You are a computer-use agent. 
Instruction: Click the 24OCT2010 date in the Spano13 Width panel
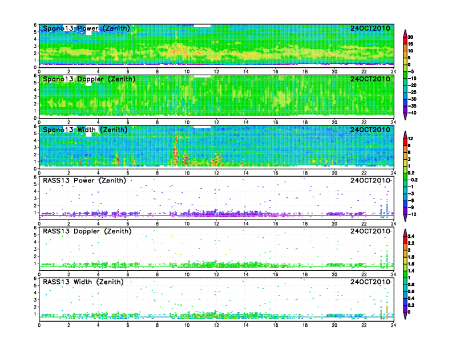click(370, 130)
